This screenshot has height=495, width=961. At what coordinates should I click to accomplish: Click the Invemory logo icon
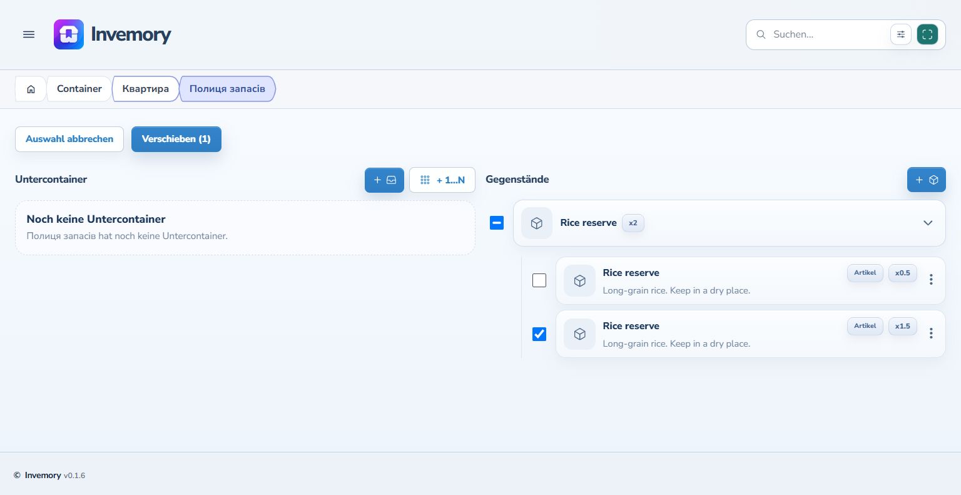click(69, 34)
